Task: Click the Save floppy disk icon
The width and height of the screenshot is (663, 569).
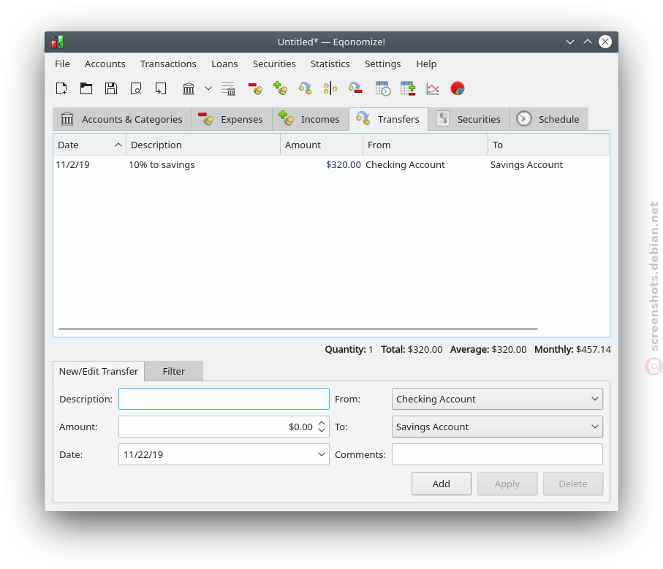Action: click(111, 88)
